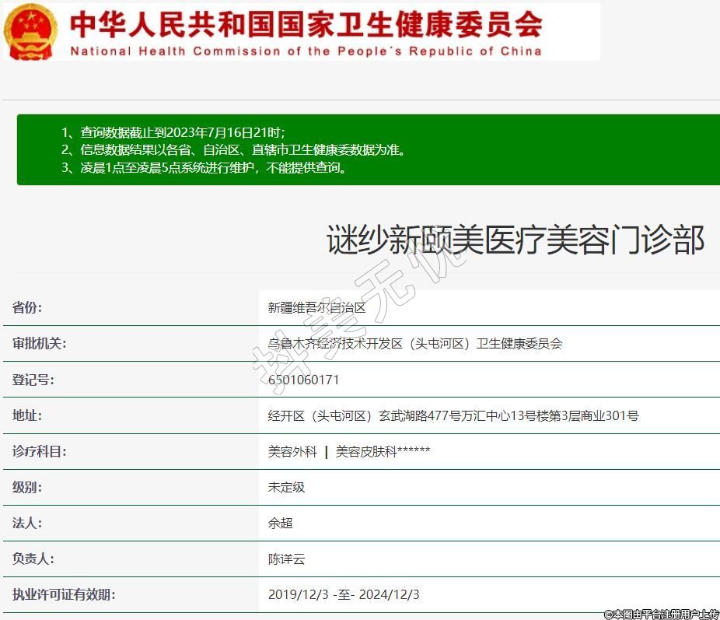
Task: Click the 省份 row label
Action: [x=27, y=308]
